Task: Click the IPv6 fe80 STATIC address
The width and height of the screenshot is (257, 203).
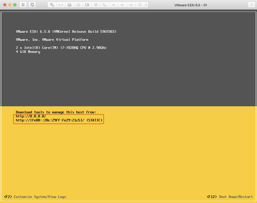Action: click(59, 120)
